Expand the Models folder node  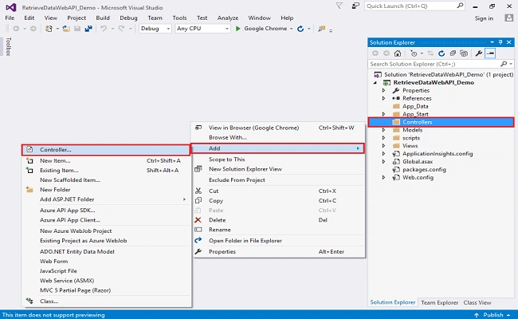click(x=383, y=130)
